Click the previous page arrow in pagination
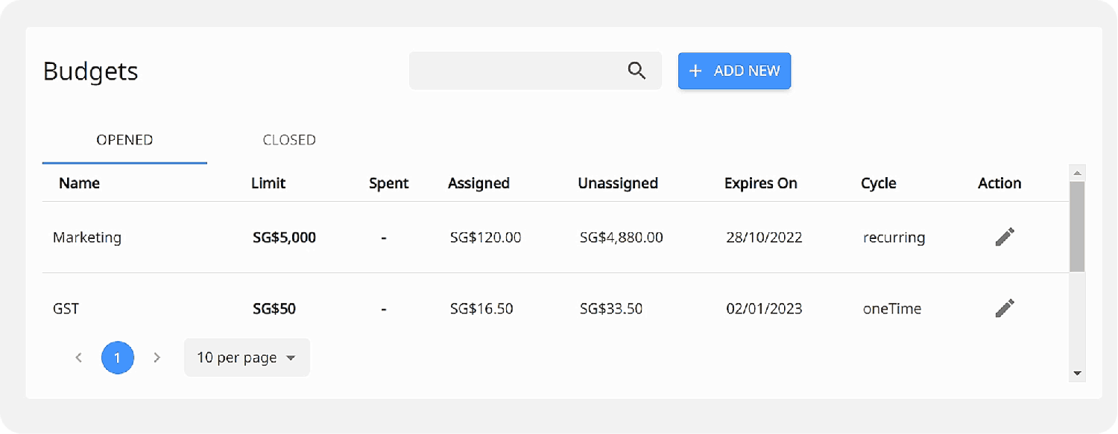 coord(79,357)
